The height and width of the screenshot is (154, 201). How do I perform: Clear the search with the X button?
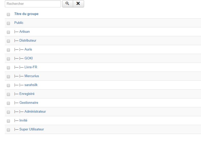pos(78,4)
